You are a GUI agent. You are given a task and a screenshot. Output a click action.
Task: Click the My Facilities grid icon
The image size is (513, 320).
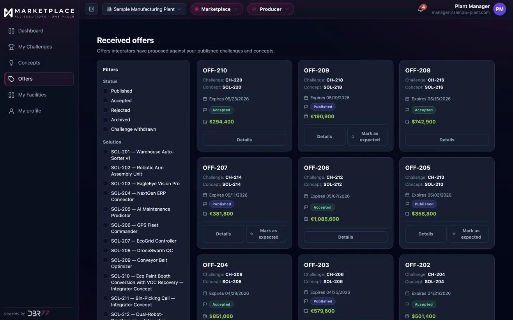[11, 95]
